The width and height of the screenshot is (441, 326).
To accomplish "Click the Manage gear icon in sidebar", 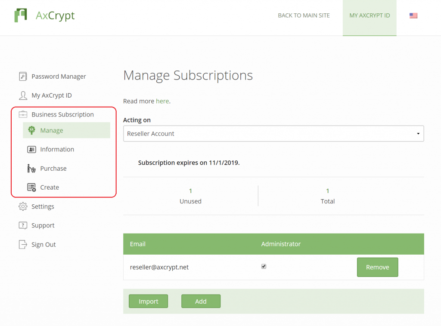I will [32, 130].
